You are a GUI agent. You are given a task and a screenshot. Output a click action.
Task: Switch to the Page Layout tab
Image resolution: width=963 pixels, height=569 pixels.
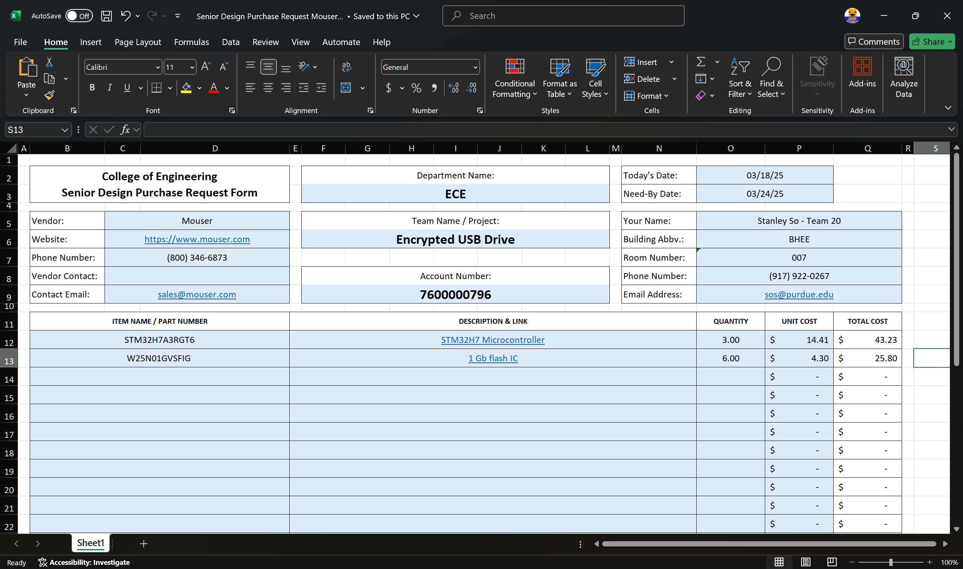(x=137, y=42)
